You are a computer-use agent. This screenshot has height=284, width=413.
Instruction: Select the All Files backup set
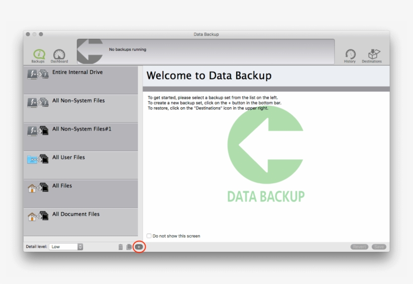tap(81, 194)
